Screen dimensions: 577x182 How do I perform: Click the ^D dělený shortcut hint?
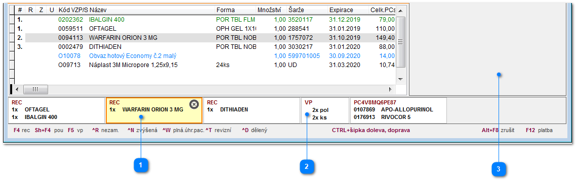pyautogui.click(x=255, y=130)
